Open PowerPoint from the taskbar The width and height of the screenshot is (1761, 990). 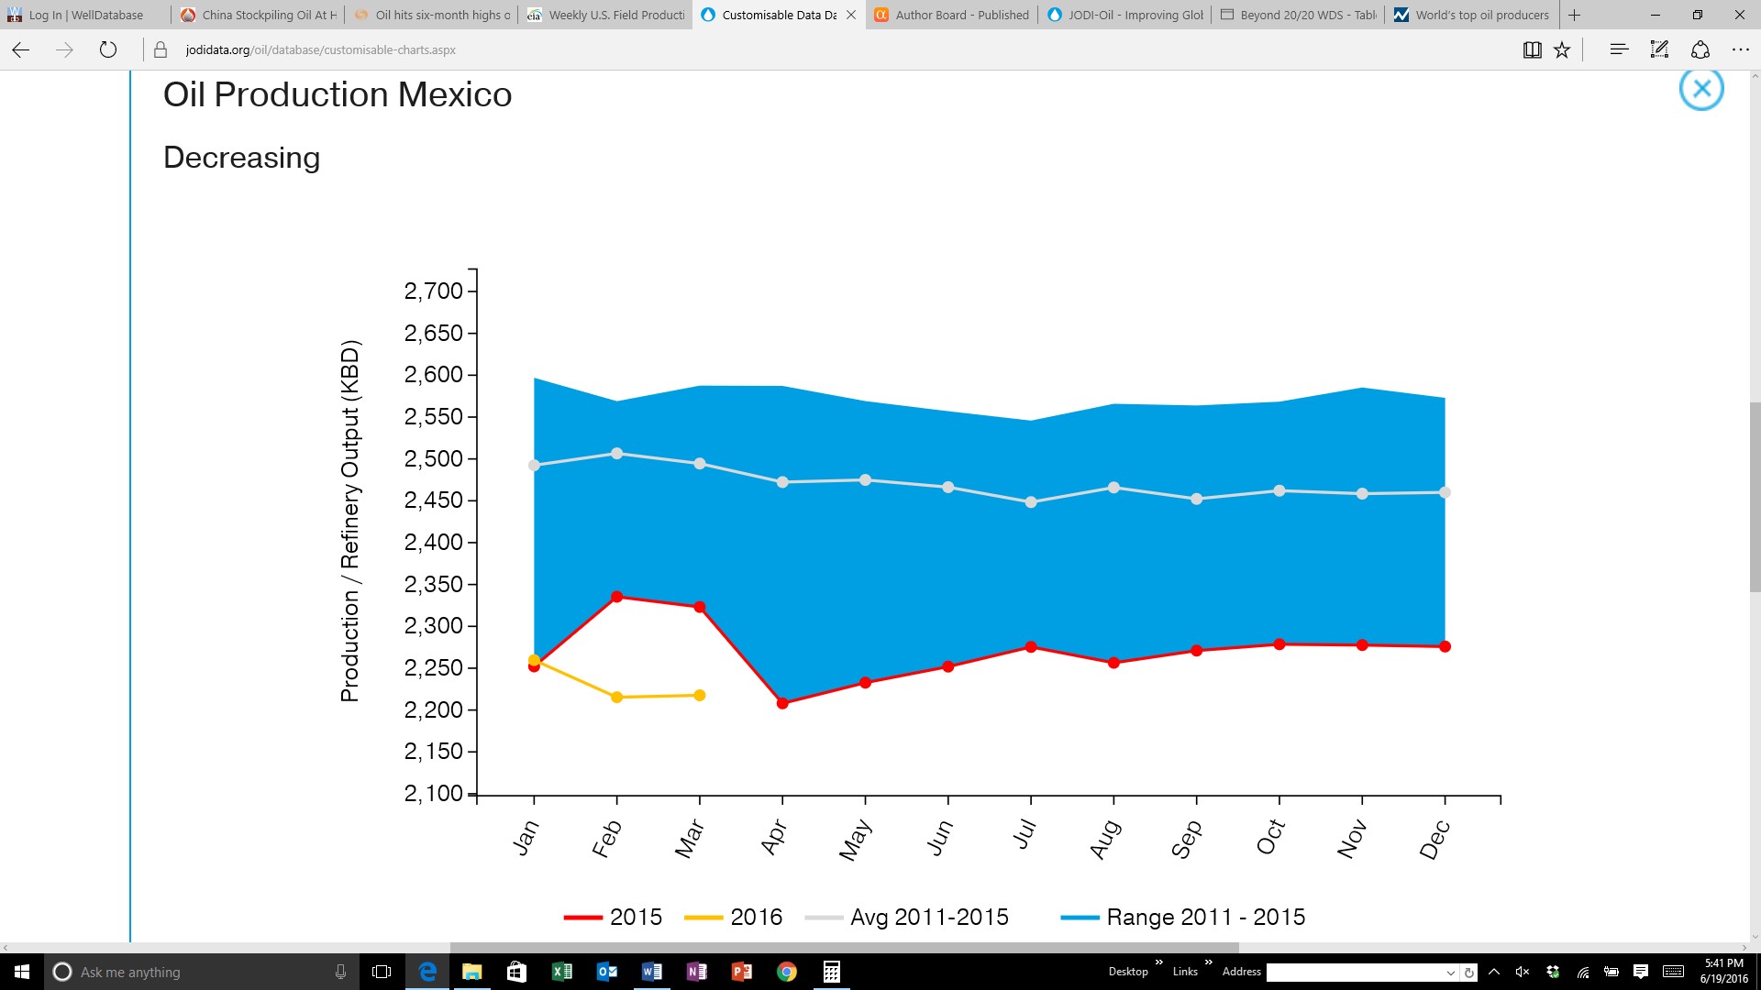click(742, 972)
